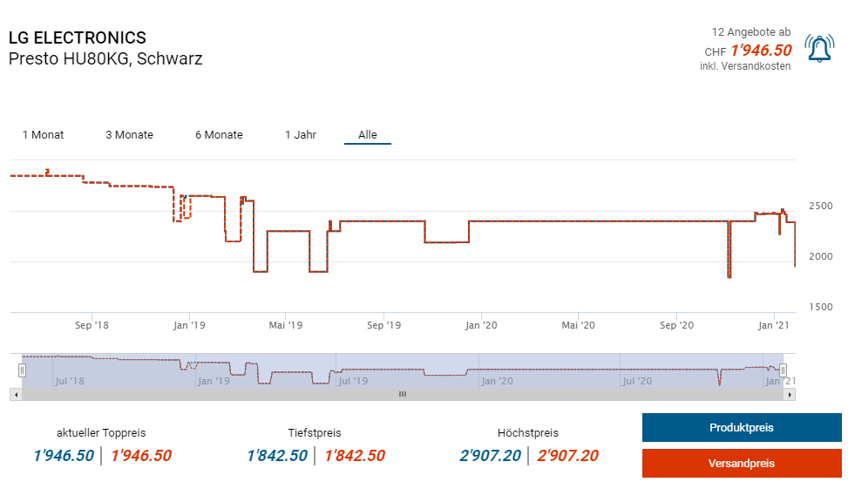Viewport: 848px width, 482px height.
Task: Select the 3 Monate time range
Action: click(129, 135)
